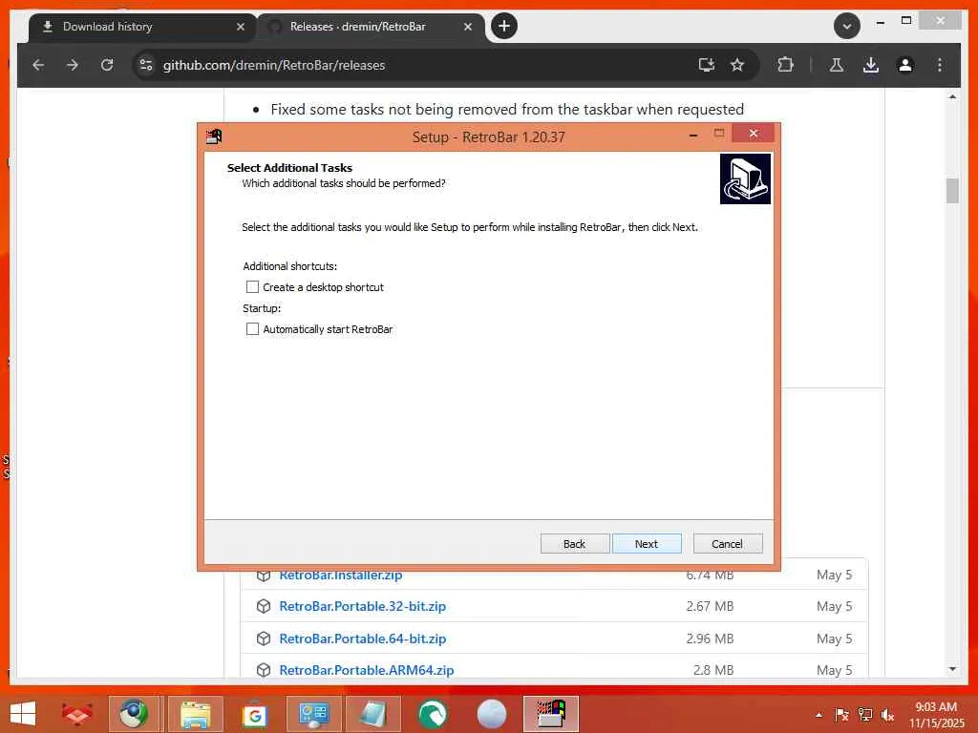Open the network tray icon
Viewport: 978px width, 733px height.
[x=865, y=715]
